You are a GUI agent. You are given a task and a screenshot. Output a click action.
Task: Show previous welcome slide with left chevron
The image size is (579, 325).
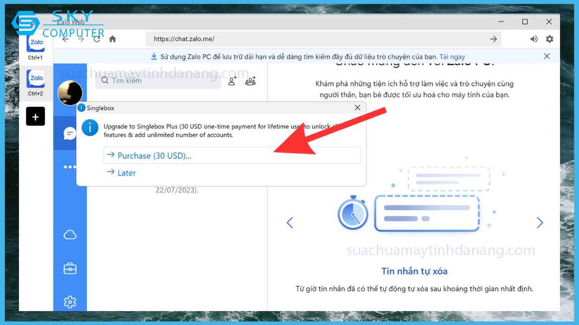[290, 223]
